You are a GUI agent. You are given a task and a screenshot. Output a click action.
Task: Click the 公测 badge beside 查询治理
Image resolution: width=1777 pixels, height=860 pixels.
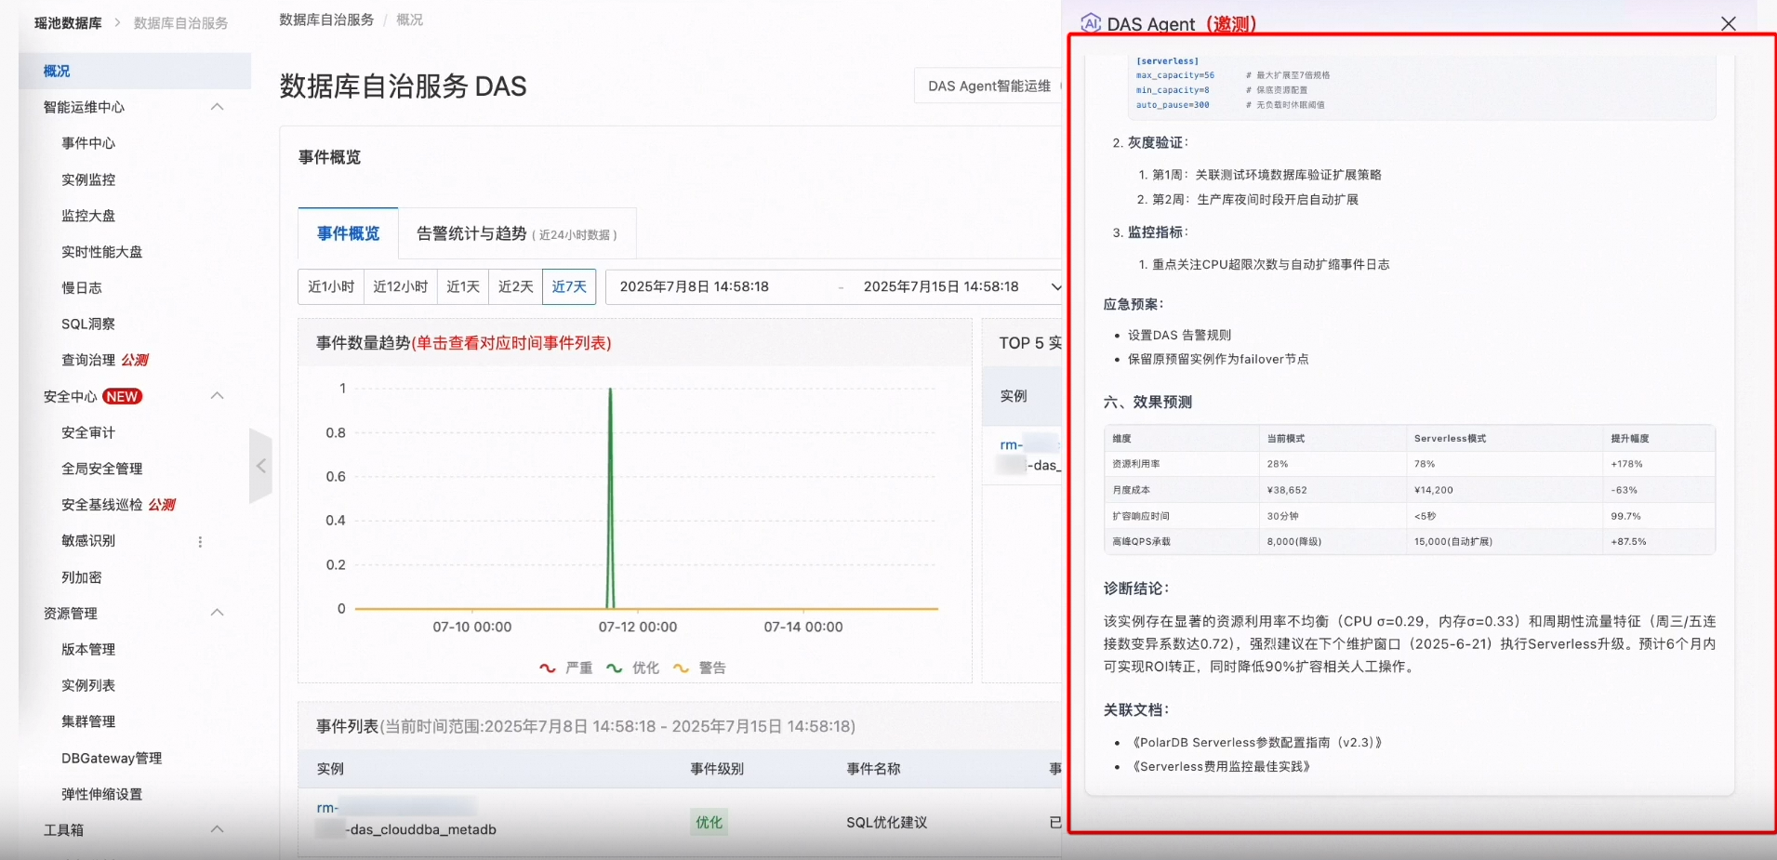click(135, 360)
